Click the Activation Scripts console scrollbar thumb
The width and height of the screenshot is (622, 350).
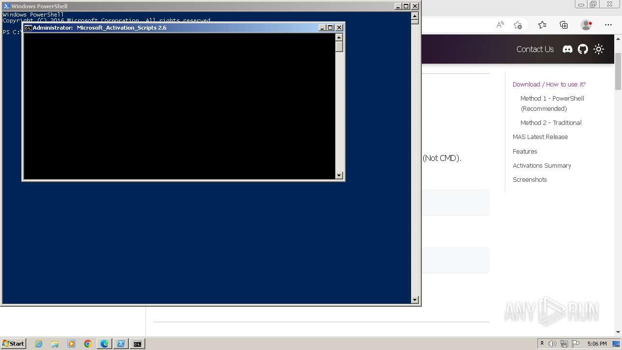(x=339, y=47)
